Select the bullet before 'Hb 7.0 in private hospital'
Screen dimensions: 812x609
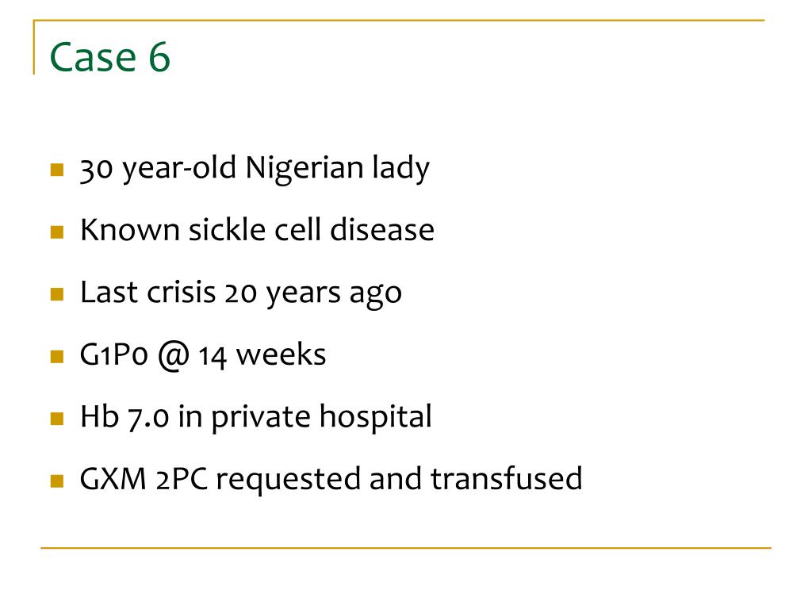coord(57,419)
